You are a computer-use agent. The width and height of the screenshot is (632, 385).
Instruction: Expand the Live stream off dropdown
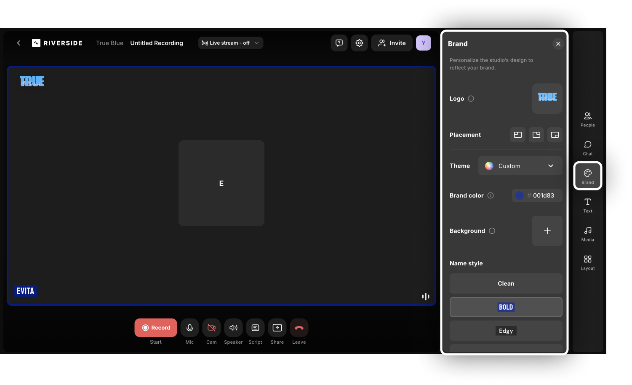click(x=230, y=43)
